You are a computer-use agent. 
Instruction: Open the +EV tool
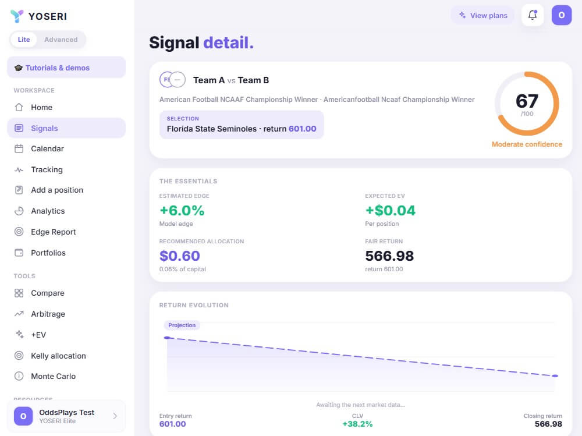click(66, 335)
